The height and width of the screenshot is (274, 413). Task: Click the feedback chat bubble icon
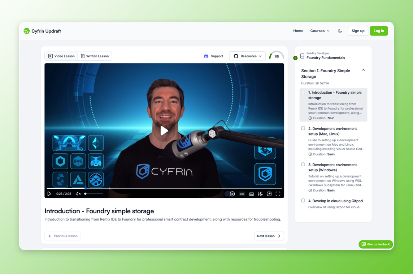(x=364, y=244)
